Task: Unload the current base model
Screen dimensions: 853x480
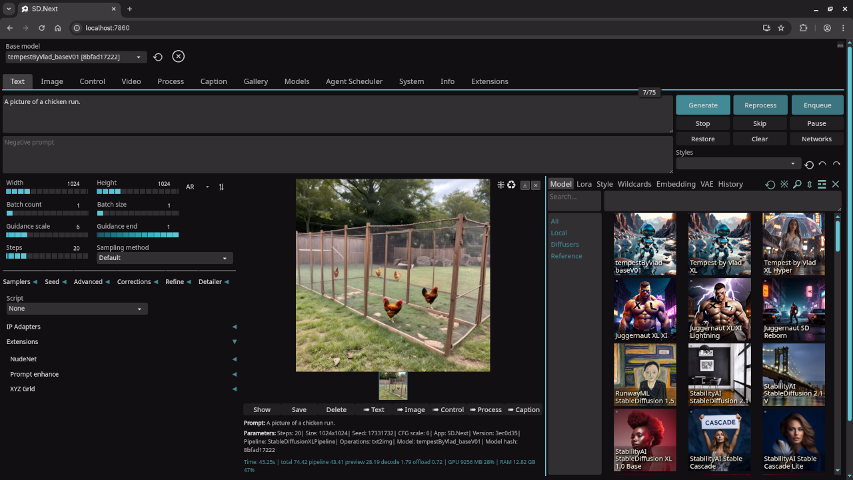Action: 178,57
